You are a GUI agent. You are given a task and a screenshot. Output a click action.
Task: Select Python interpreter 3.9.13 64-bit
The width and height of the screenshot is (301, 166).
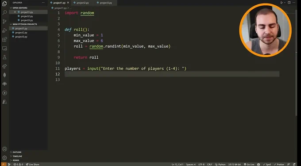(x=235, y=164)
